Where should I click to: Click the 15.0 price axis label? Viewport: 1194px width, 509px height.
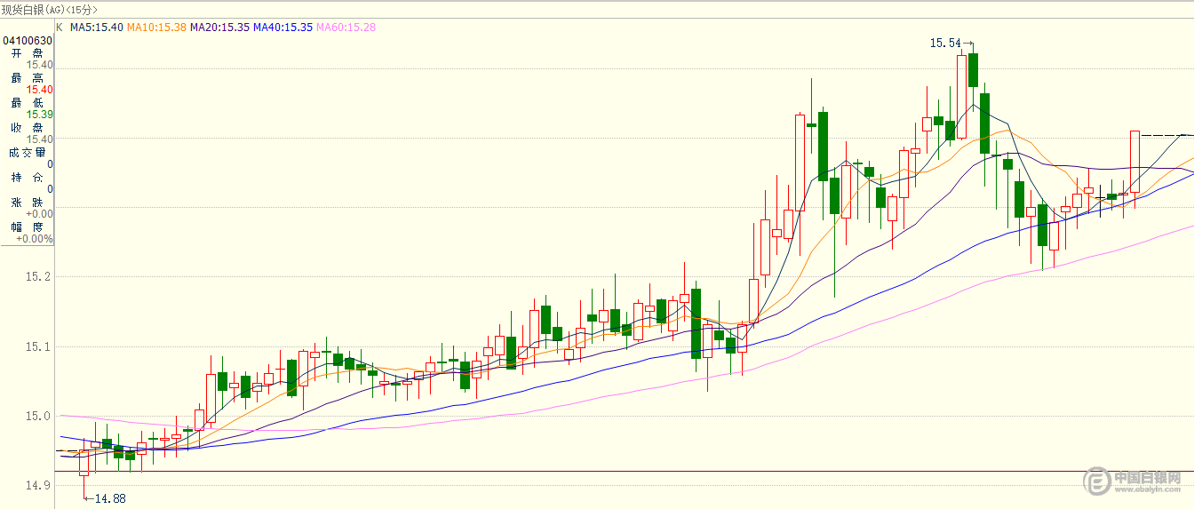[38, 416]
